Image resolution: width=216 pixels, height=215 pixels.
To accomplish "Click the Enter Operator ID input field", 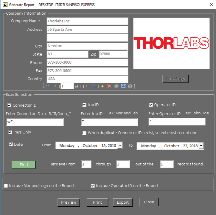I will click(x=177, y=122).
